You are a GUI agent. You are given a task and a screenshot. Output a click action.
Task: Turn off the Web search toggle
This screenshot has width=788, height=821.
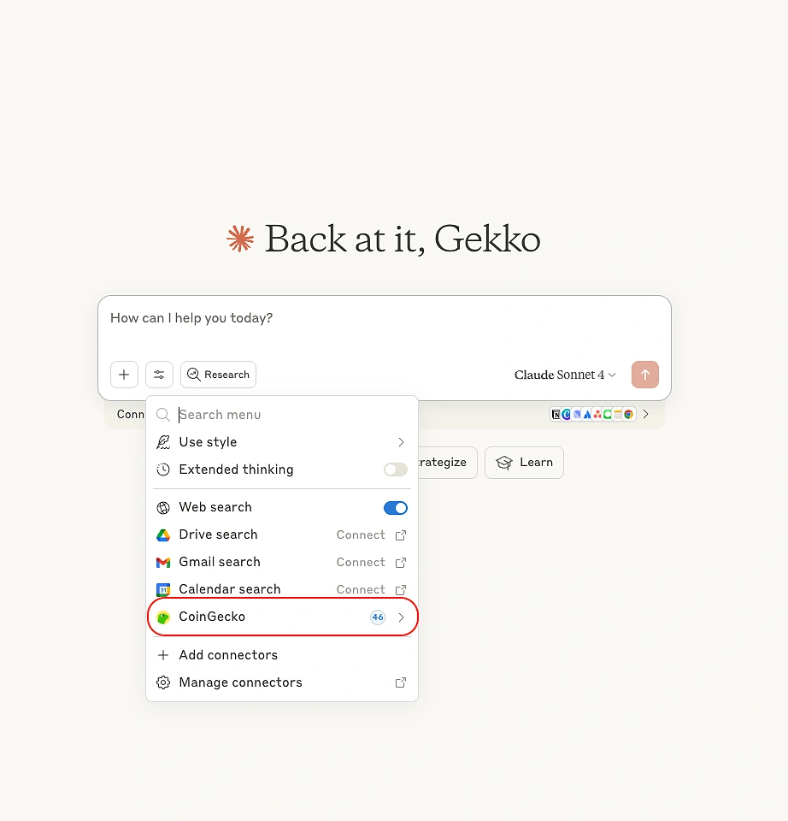[x=395, y=508]
